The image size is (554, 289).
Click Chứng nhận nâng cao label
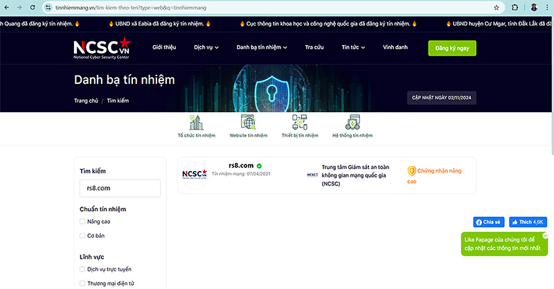(434, 176)
